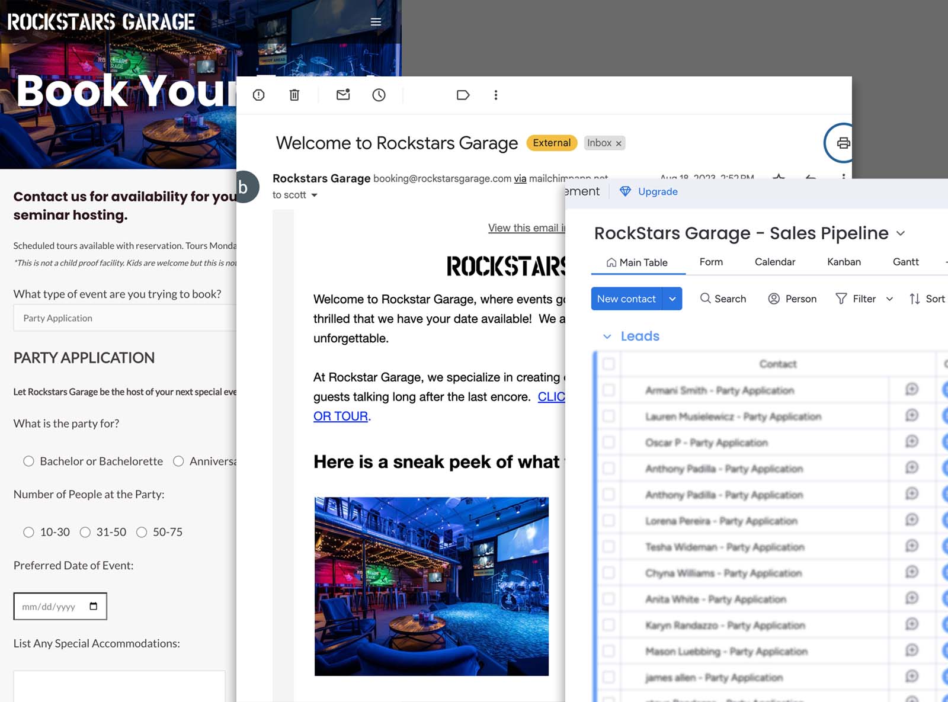Delete the email with trash icon
Image resolution: width=948 pixels, height=702 pixels.
point(294,95)
